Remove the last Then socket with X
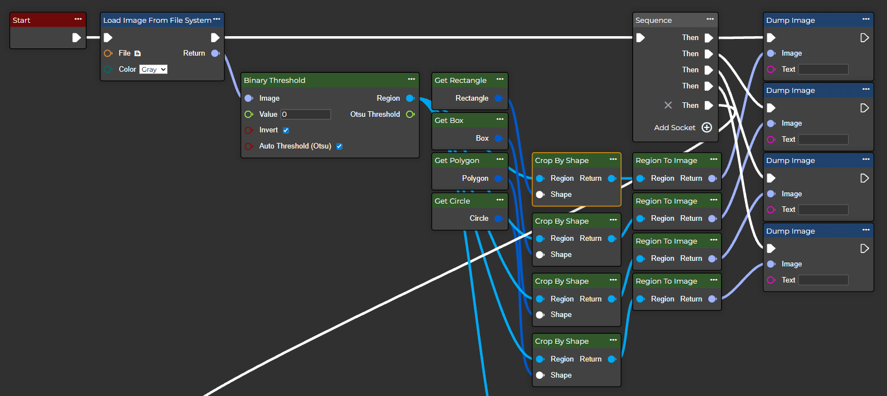 tap(668, 105)
